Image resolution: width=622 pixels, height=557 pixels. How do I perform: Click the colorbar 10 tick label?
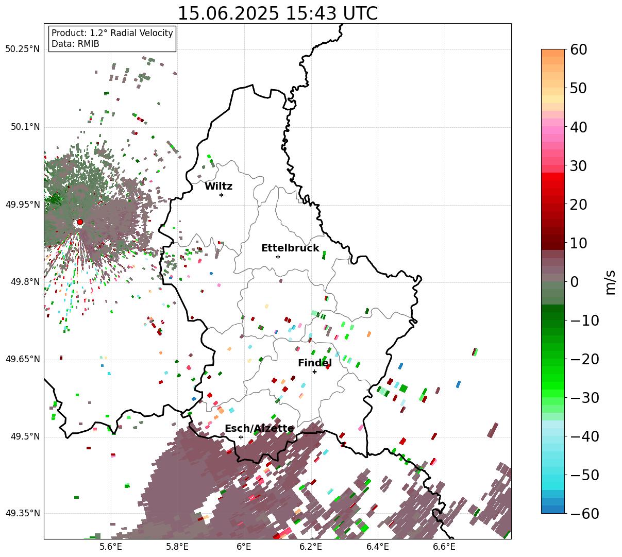click(578, 243)
